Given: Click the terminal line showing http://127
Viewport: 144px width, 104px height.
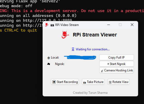Looking at the screenshot, I should pos(36,21).
